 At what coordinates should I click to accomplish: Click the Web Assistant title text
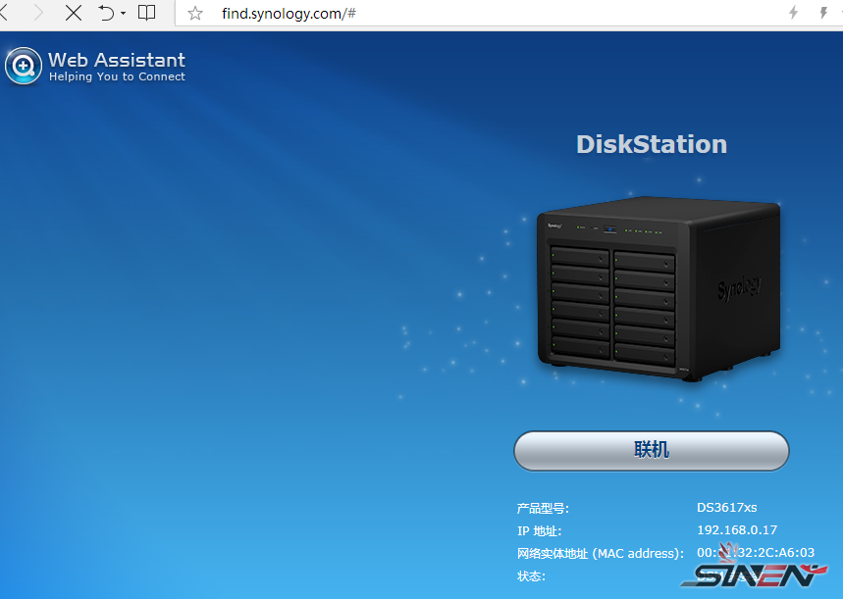point(117,60)
